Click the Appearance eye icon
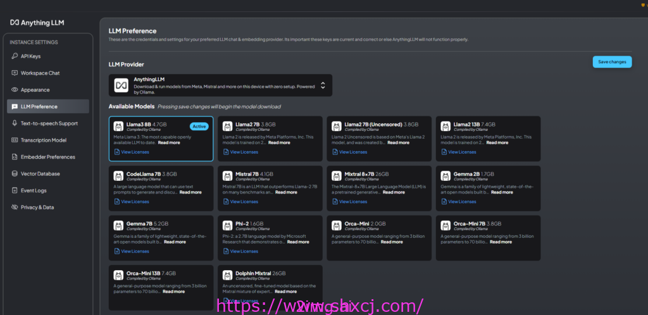The height and width of the screenshot is (315, 648). coord(15,90)
